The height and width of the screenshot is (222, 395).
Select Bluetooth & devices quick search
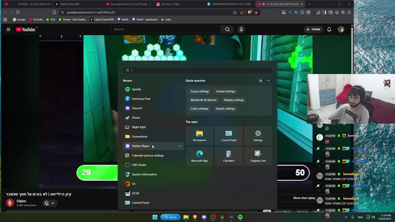[204, 100]
